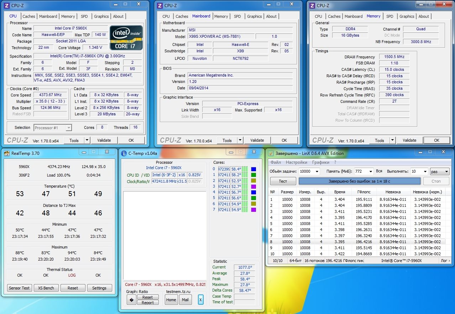Screen dimensions: 455x314
Task: Click the diamond symbol button under Graph: Ratio
Action: 131,300
